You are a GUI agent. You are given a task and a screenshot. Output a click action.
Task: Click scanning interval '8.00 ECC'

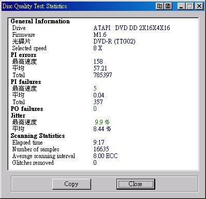tap(106, 156)
